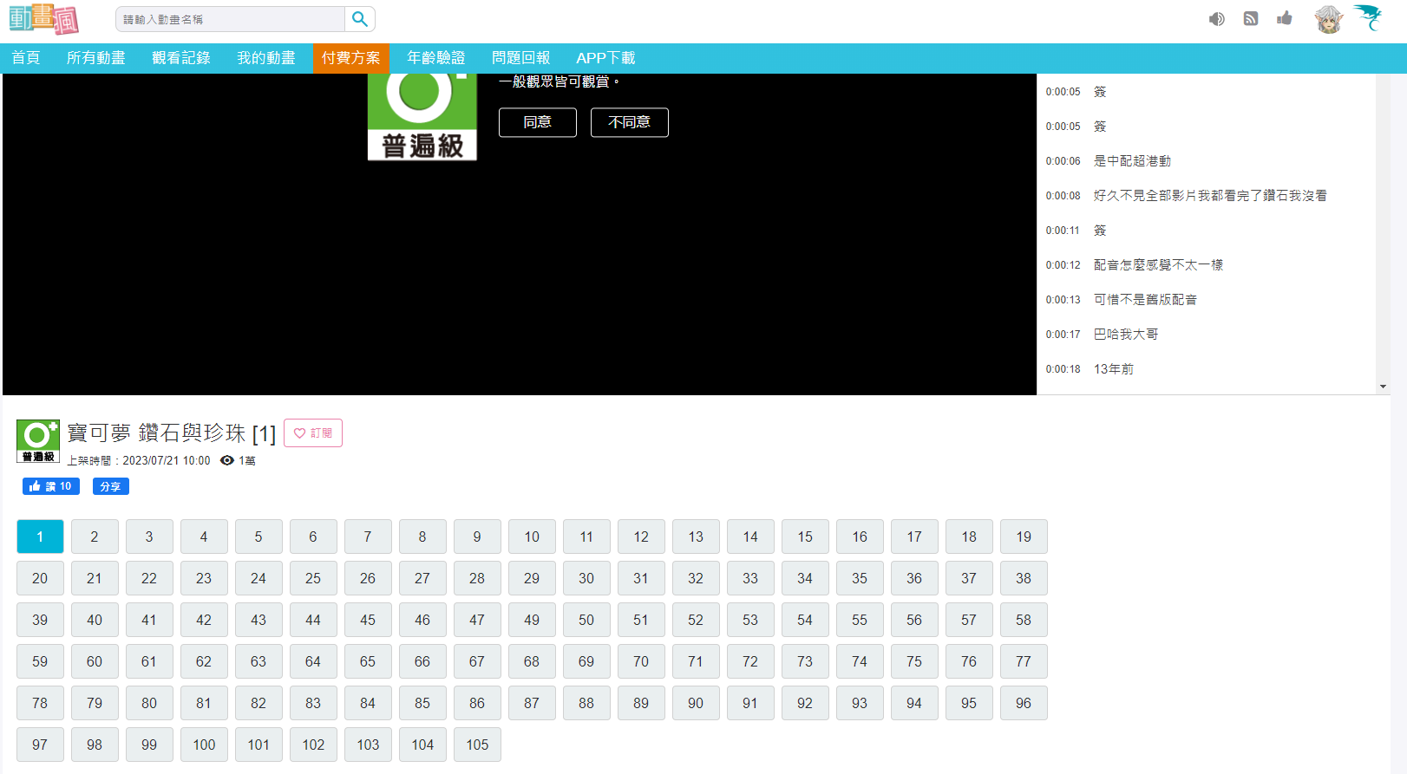Select episode 19 button
The image size is (1407, 774).
coord(1024,537)
